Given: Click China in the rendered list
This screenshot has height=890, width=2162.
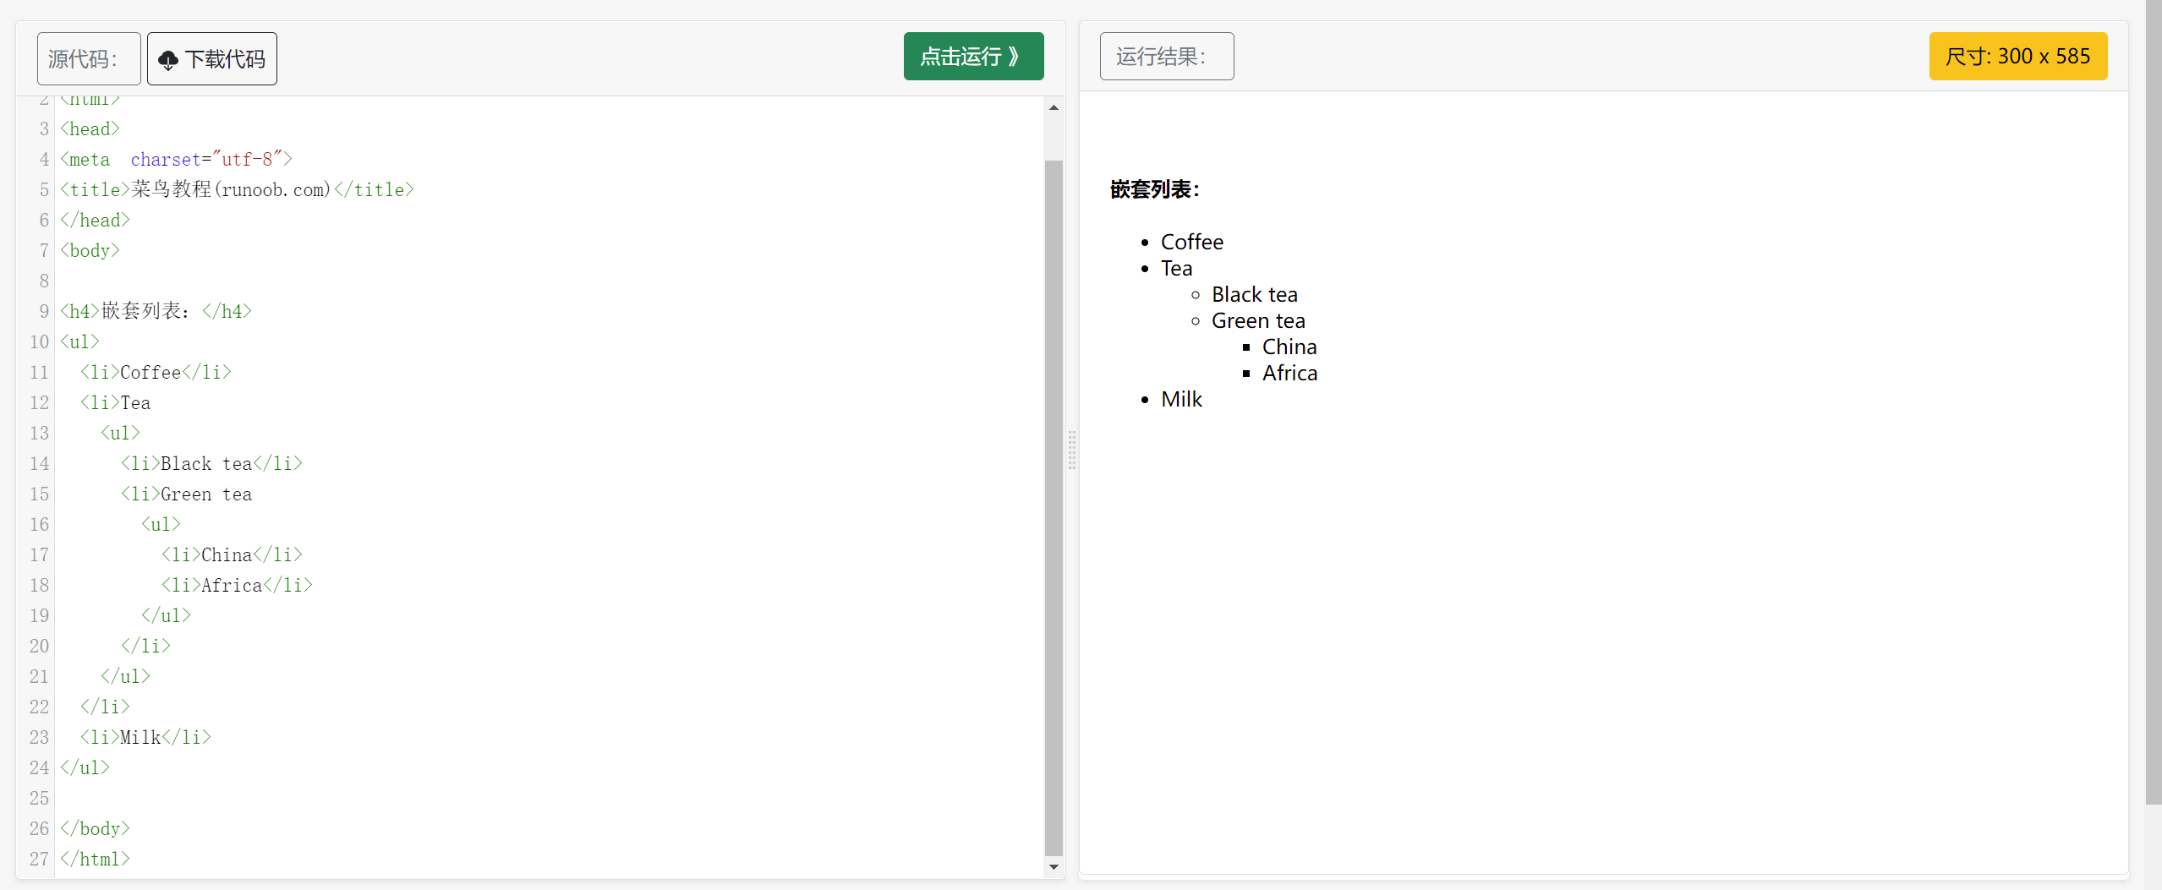Looking at the screenshot, I should coord(1289,347).
